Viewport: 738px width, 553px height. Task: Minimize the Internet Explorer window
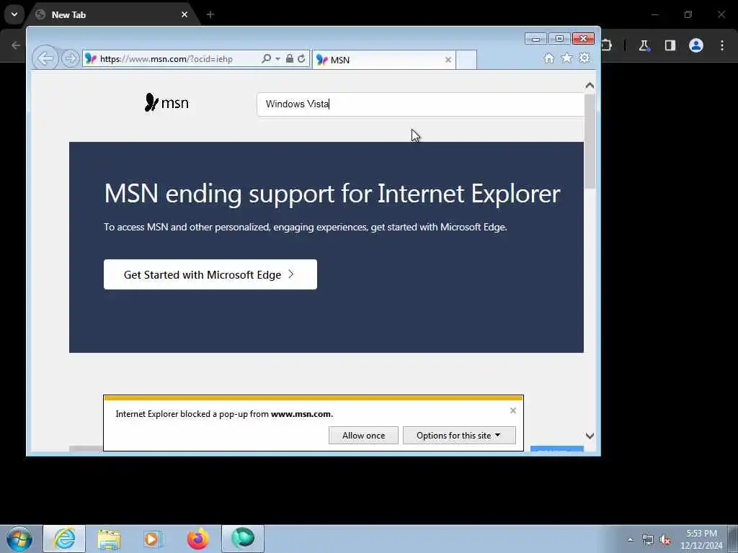tap(535, 39)
